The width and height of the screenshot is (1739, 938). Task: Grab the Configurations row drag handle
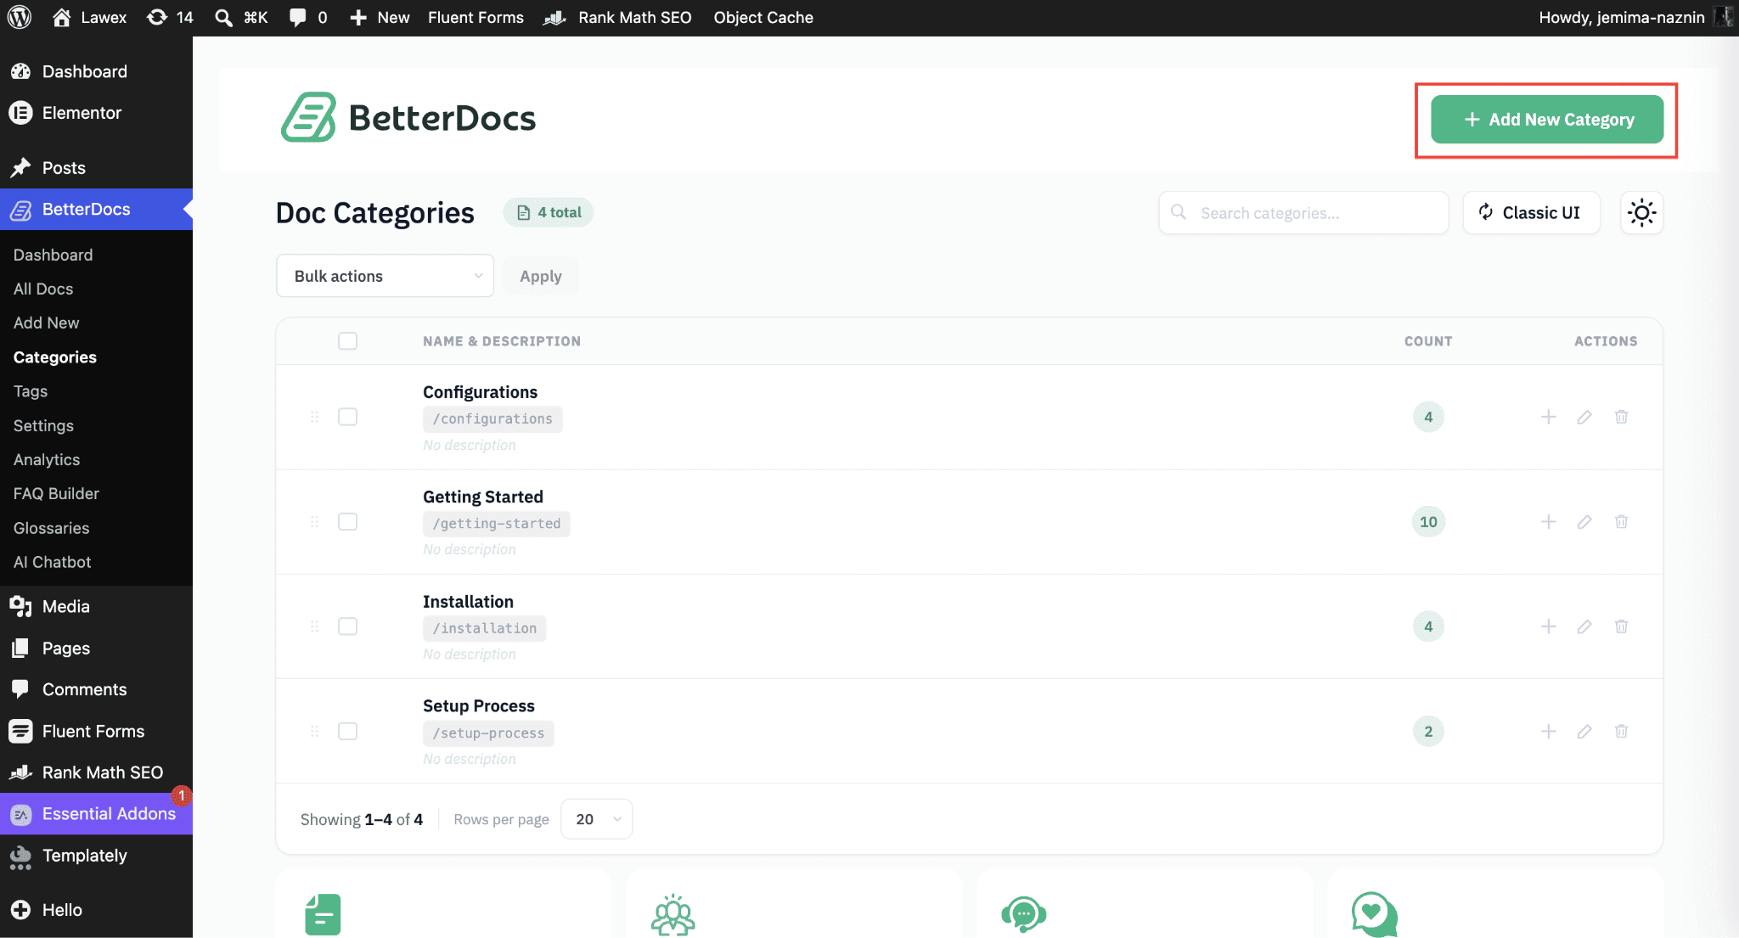click(x=314, y=417)
